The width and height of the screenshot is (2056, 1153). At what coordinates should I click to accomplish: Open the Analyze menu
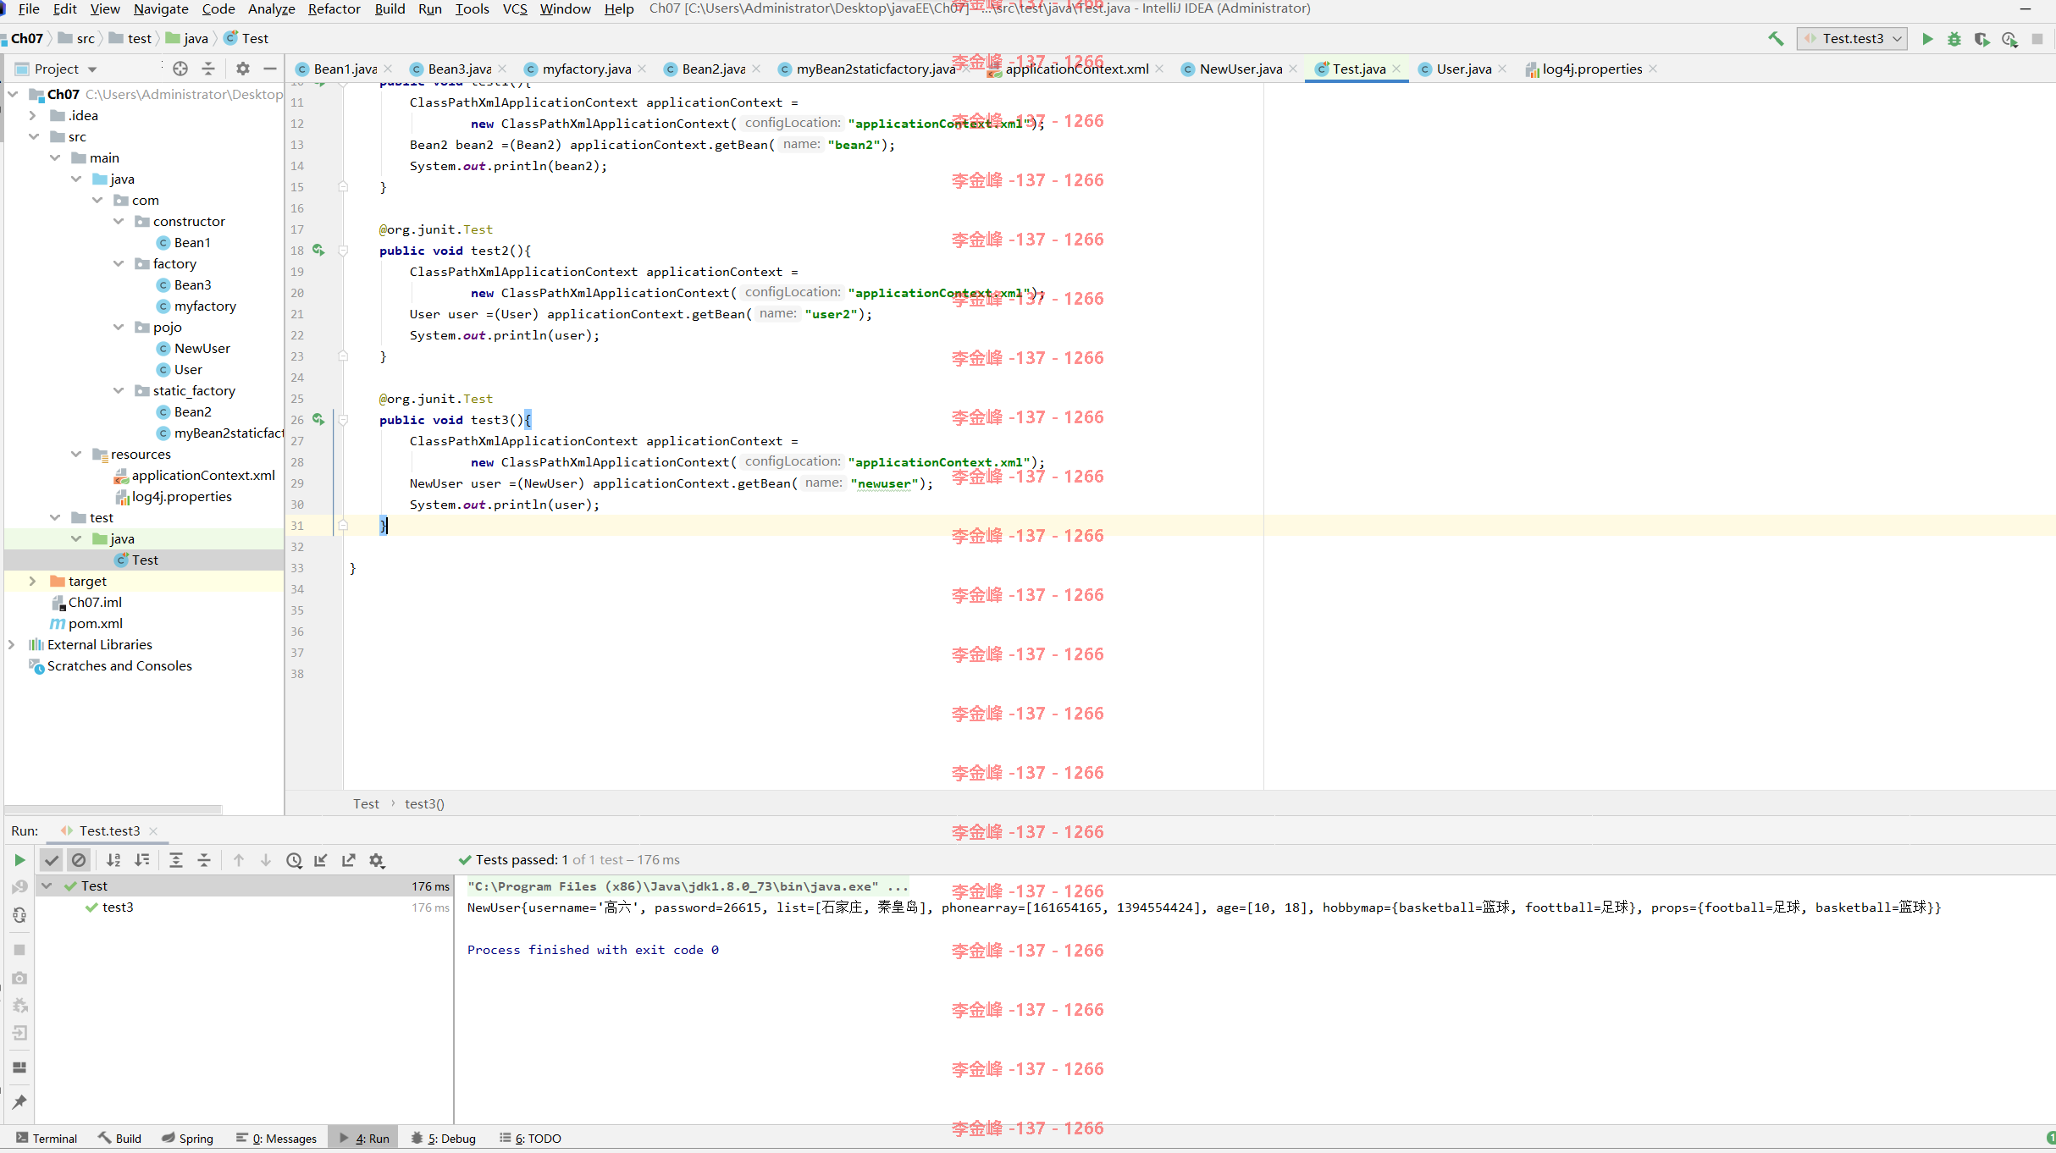tap(271, 8)
